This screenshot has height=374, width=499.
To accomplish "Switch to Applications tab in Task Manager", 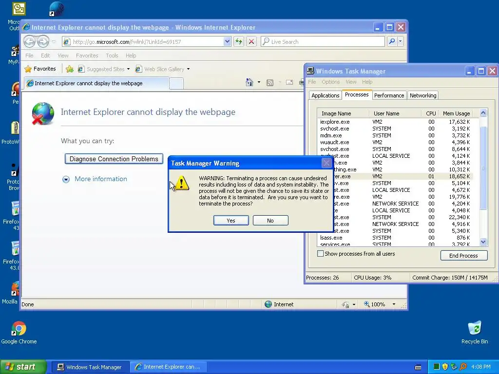I will (x=325, y=95).
